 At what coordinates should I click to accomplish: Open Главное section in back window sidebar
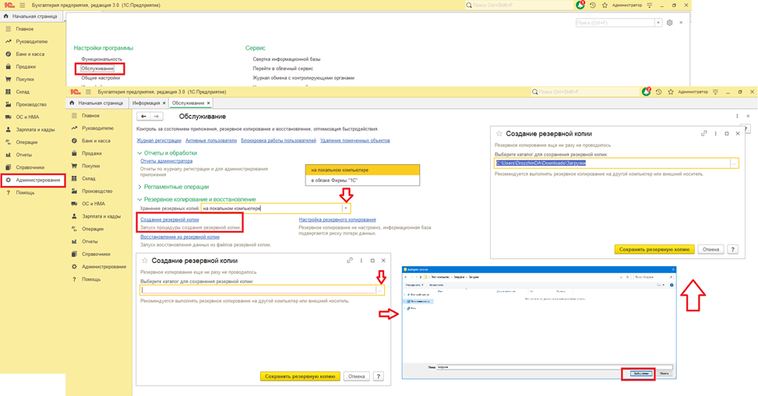(x=24, y=29)
